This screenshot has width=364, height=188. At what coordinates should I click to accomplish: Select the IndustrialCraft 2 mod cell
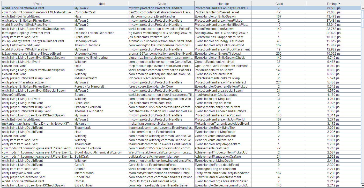point(101,78)
